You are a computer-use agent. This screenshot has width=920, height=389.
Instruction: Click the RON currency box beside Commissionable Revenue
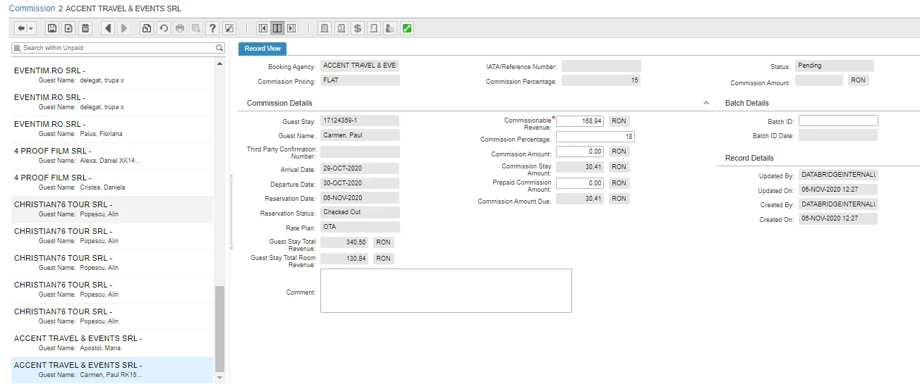[x=619, y=121]
